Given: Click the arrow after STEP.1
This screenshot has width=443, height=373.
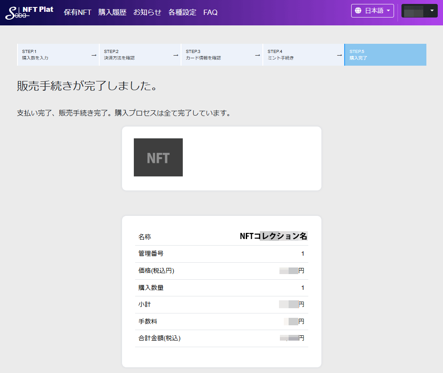Looking at the screenshot, I should (x=94, y=55).
